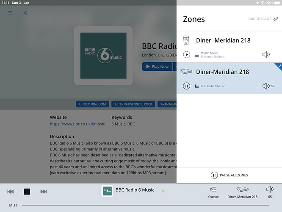Click the Wi-Fi icon in status bar
Screen dimensions: 282x212
pyautogui.click(x=263, y=3)
